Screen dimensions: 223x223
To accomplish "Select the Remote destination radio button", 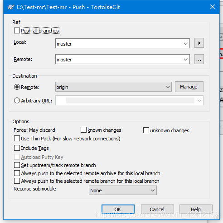I will click(x=17, y=87).
